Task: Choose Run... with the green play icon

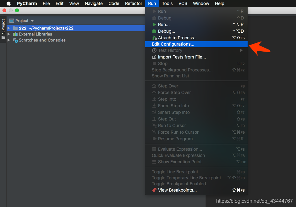Action: (x=196, y=25)
